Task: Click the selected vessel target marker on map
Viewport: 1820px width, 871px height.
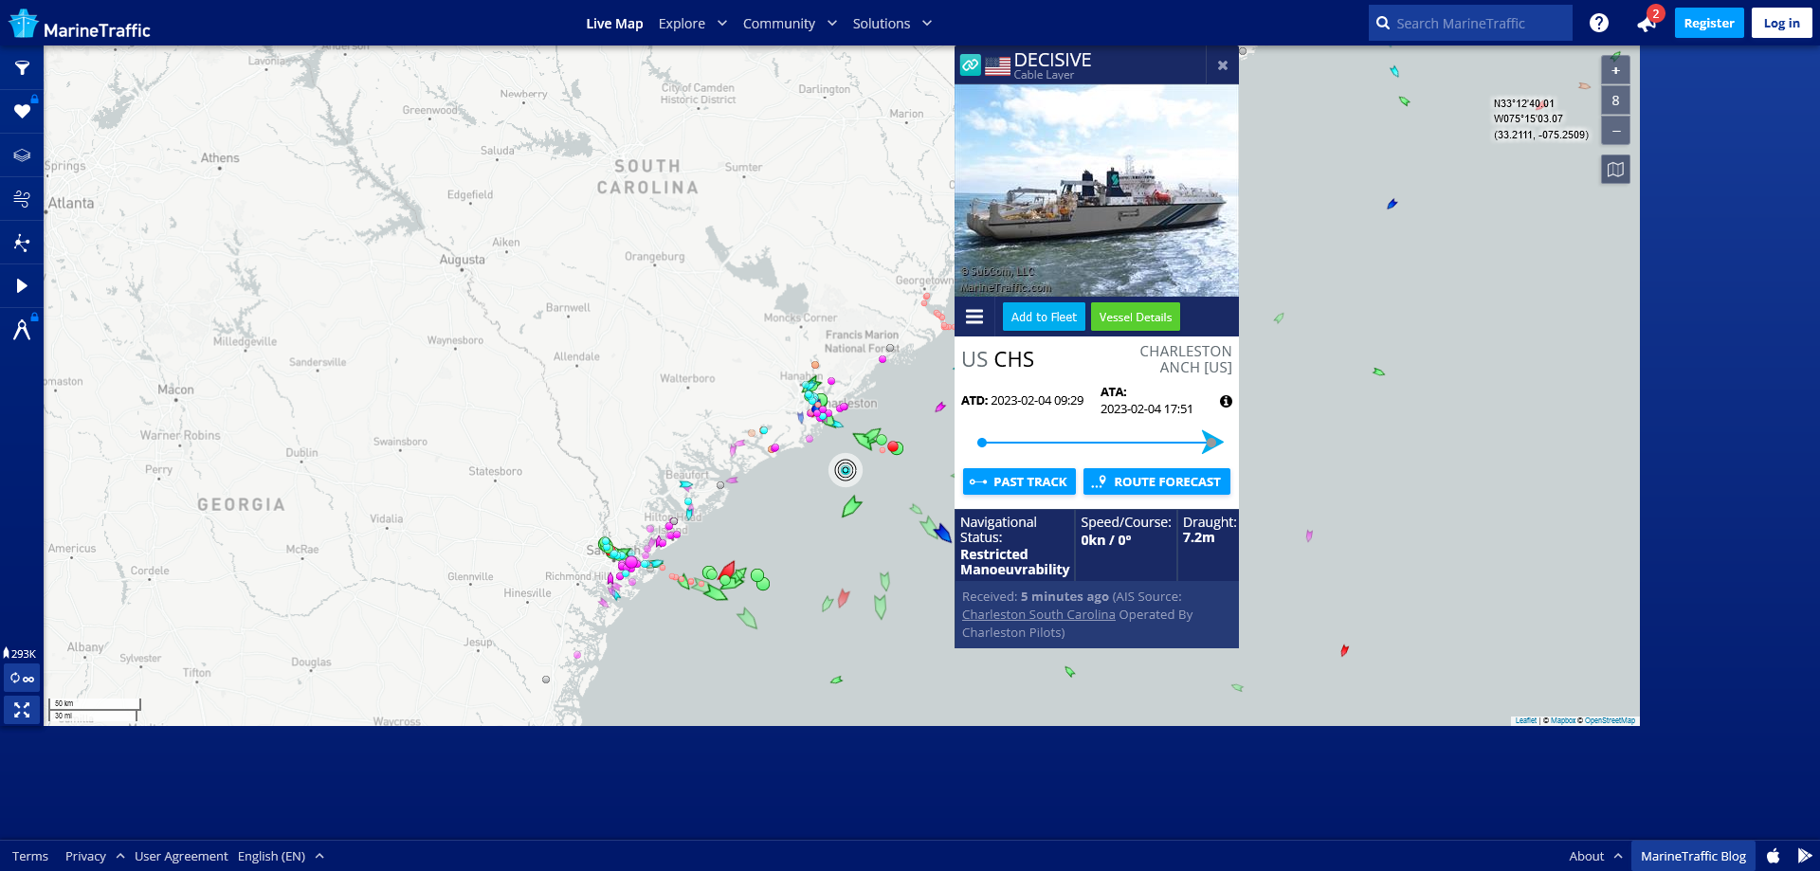Action: 846,469
